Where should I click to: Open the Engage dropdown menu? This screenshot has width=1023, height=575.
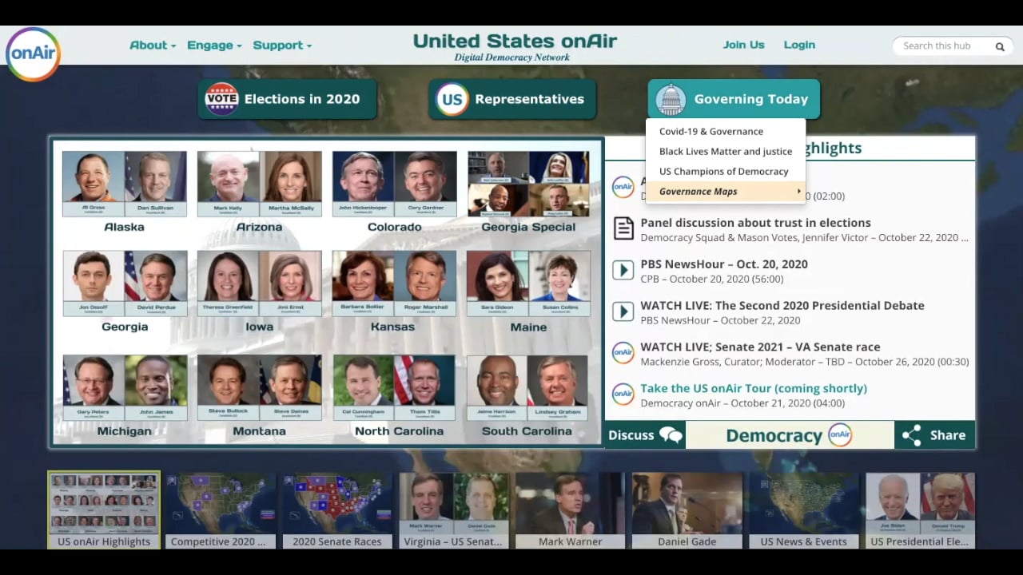pos(213,46)
